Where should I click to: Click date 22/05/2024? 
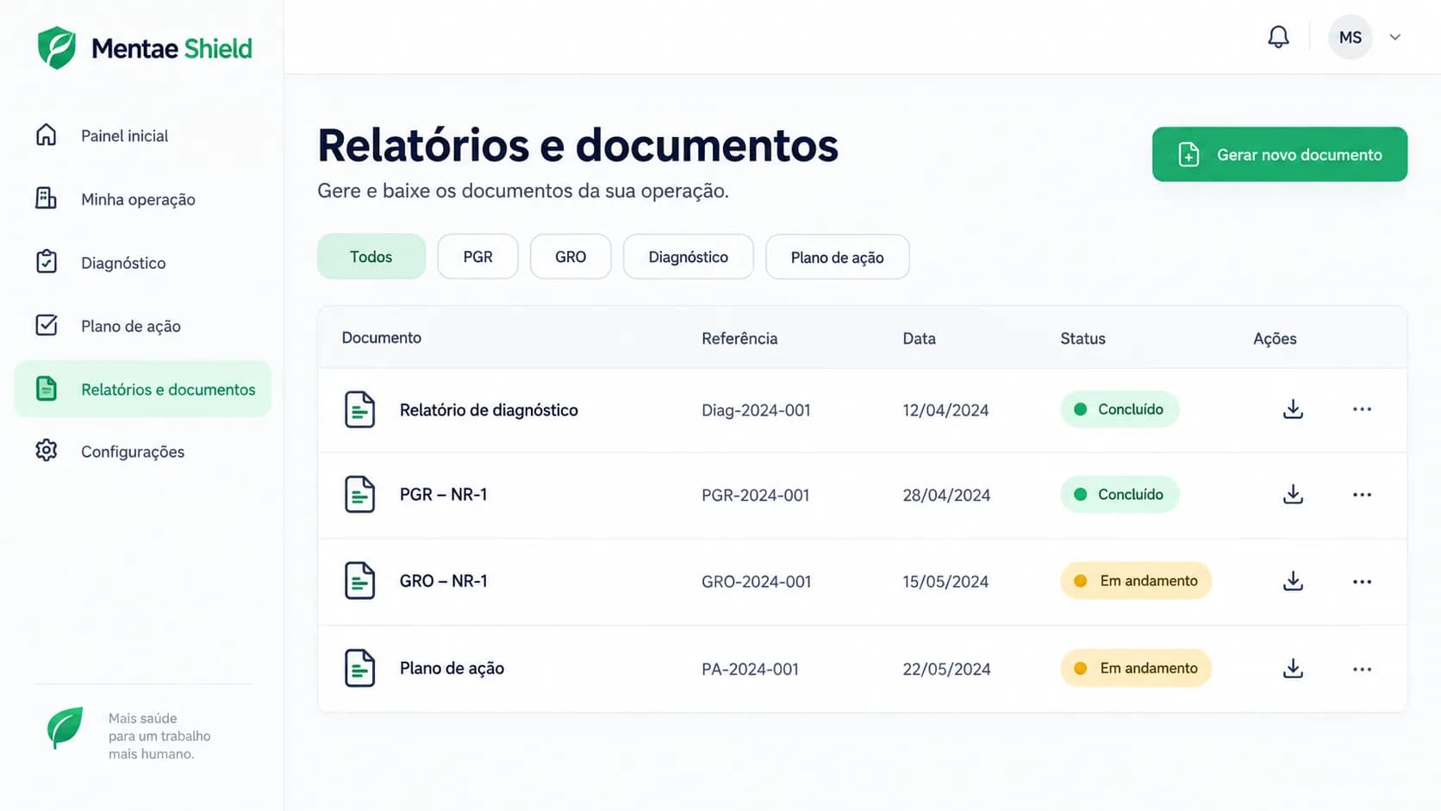946,670
